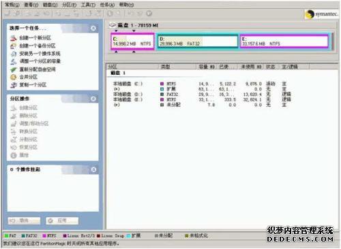The width and height of the screenshot is (341, 249).
Task: Collapse the 选择一个任务 panel
Action: pos(93,29)
